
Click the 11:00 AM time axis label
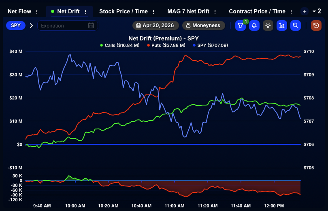pos(175,206)
